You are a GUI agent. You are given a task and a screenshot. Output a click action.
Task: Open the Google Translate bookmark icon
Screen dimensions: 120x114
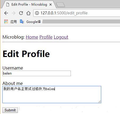pyautogui.click(x=22, y=22)
